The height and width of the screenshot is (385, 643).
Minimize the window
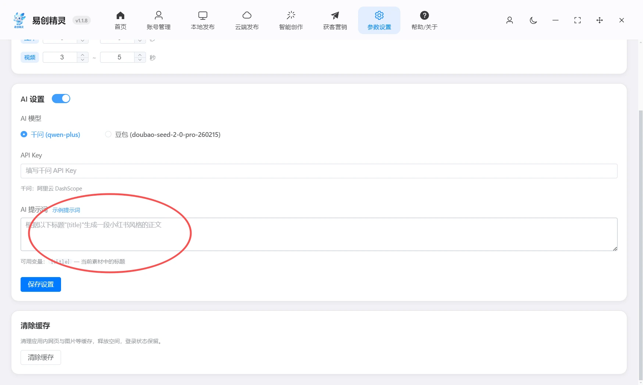click(556, 20)
